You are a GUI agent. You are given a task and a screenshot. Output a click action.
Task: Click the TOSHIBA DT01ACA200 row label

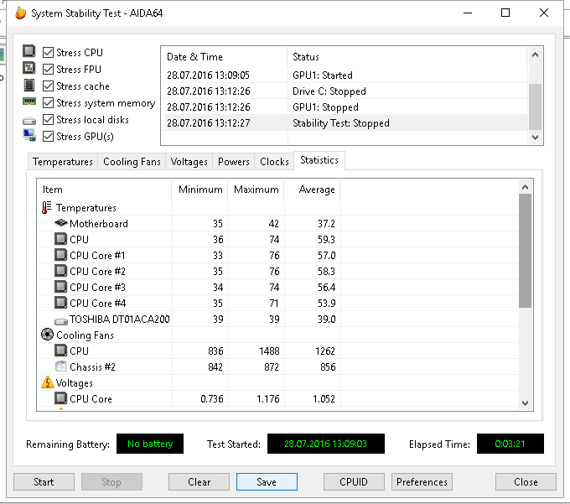120,319
